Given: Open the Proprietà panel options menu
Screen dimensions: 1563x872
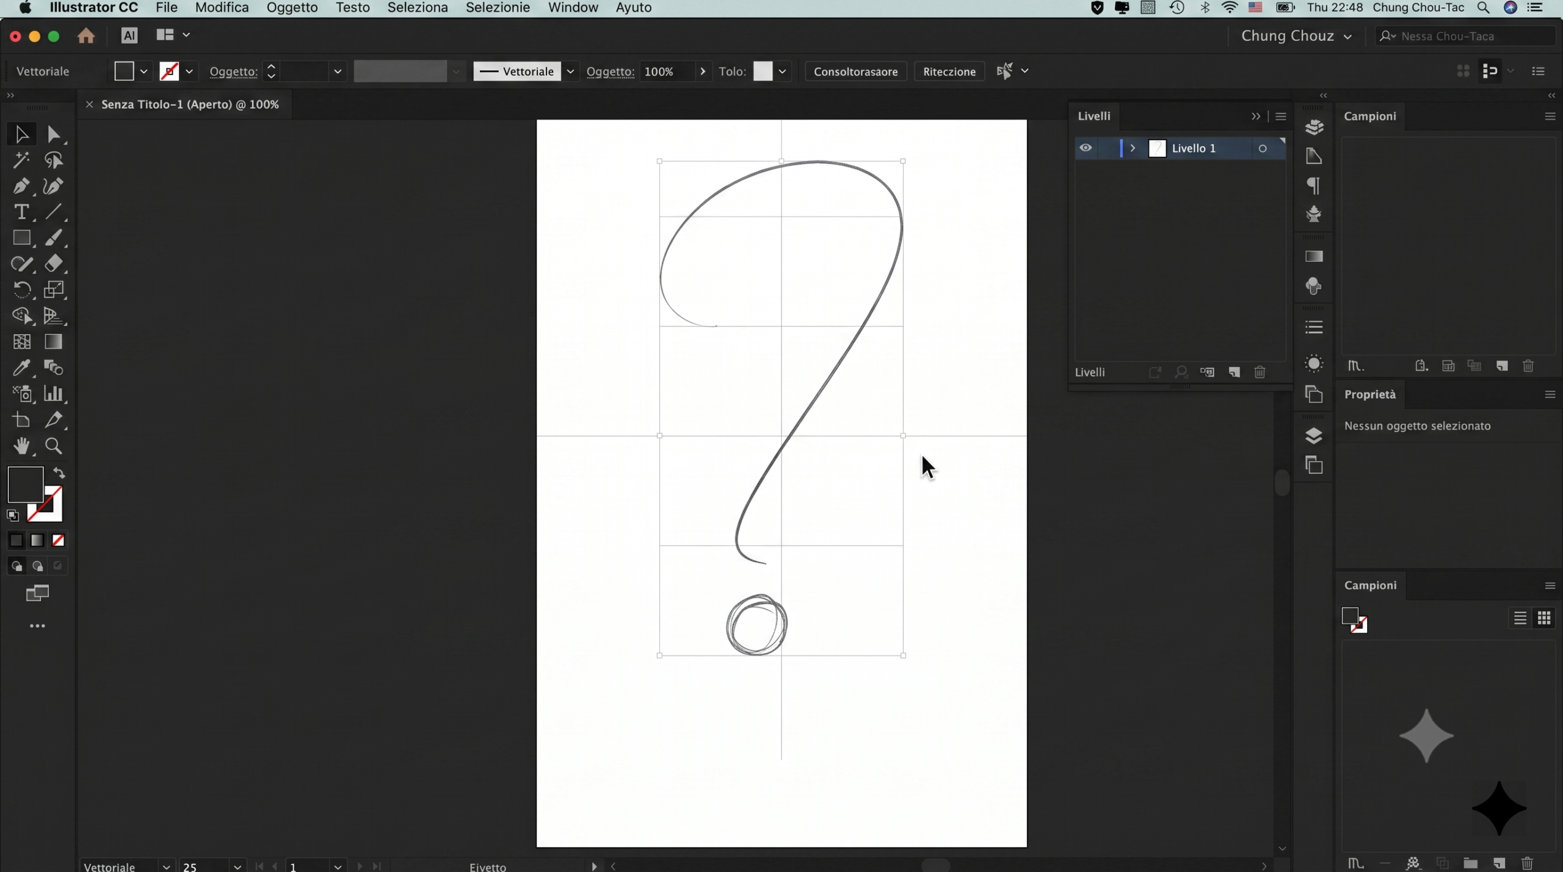Looking at the screenshot, I should point(1550,395).
